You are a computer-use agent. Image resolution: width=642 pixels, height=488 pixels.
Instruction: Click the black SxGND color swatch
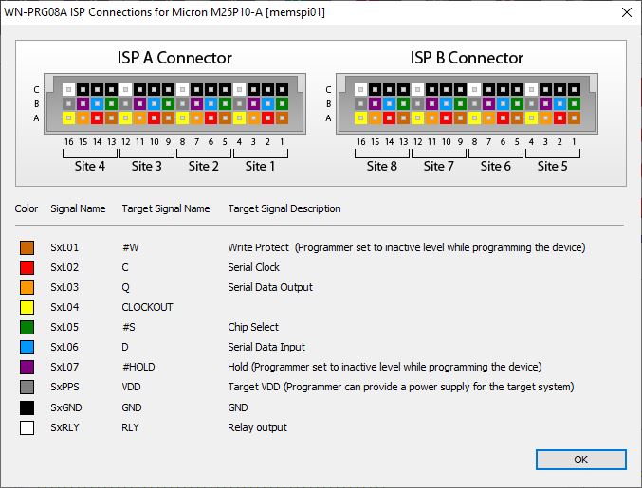[x=27, y=407]
